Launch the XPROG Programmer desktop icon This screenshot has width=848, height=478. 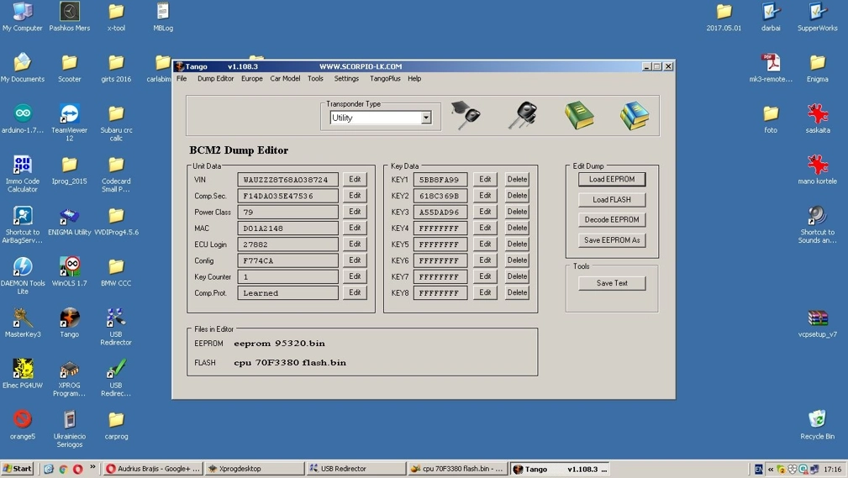click(x=69, y=370)
